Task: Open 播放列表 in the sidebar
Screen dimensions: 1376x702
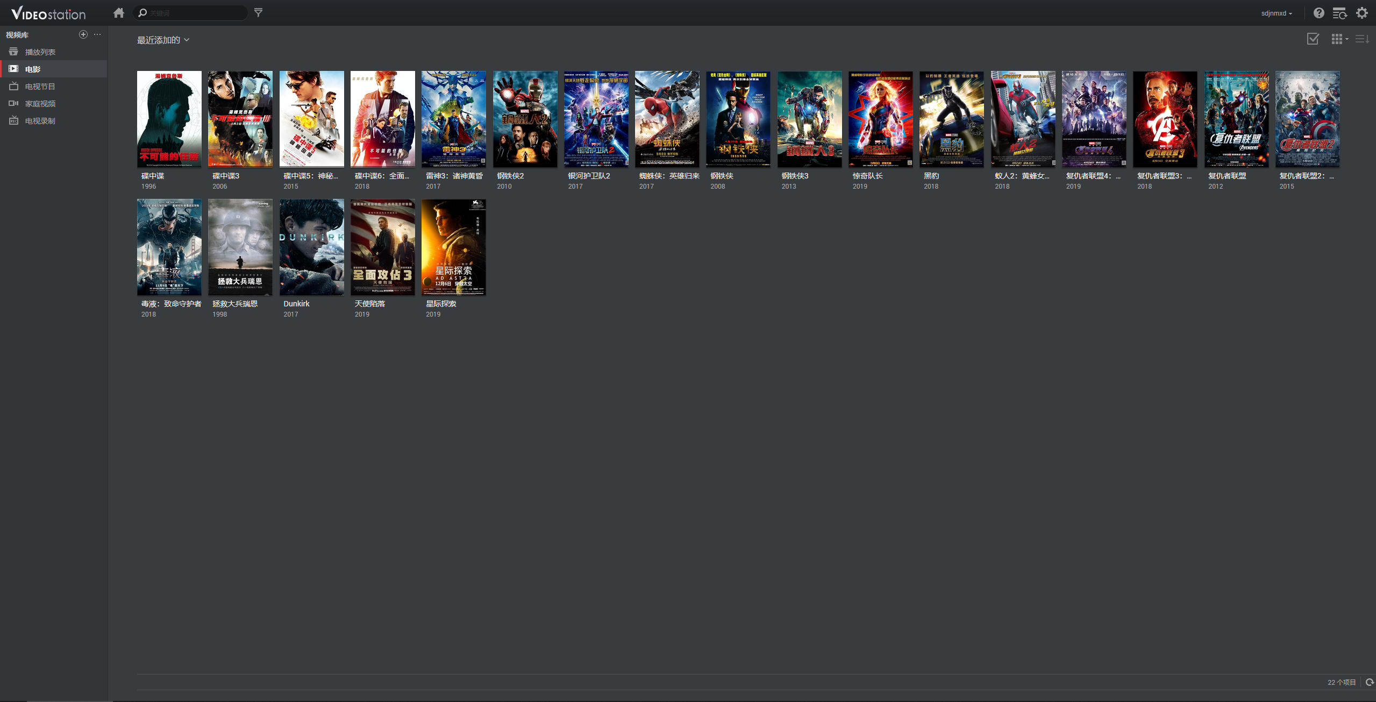Action: [54, 52]
